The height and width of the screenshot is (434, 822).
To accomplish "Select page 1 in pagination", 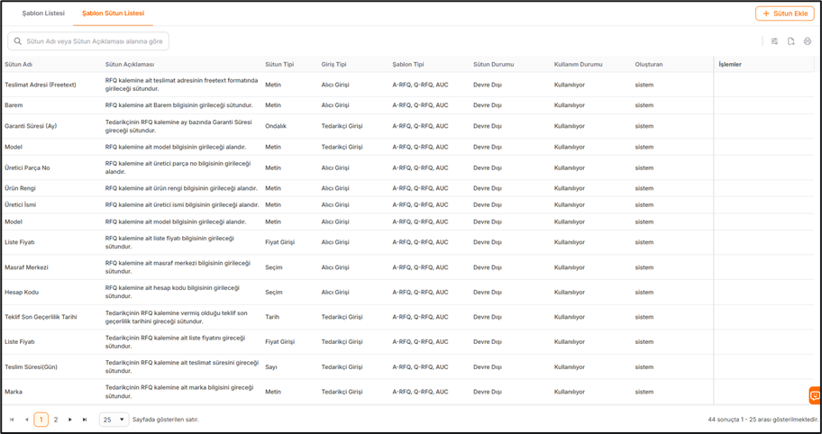I will (41, 420).
